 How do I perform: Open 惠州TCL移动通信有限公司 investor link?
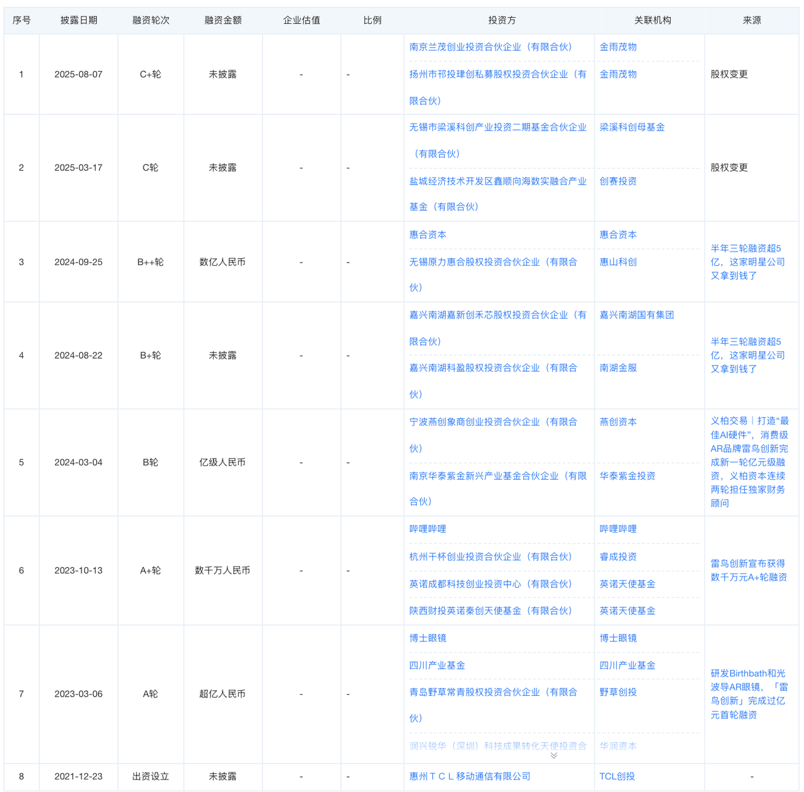470,776
